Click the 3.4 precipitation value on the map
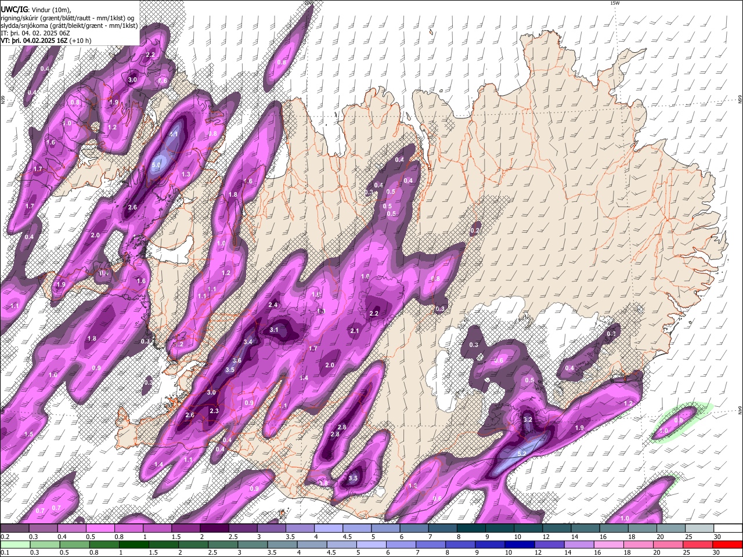 pos(248,342)
